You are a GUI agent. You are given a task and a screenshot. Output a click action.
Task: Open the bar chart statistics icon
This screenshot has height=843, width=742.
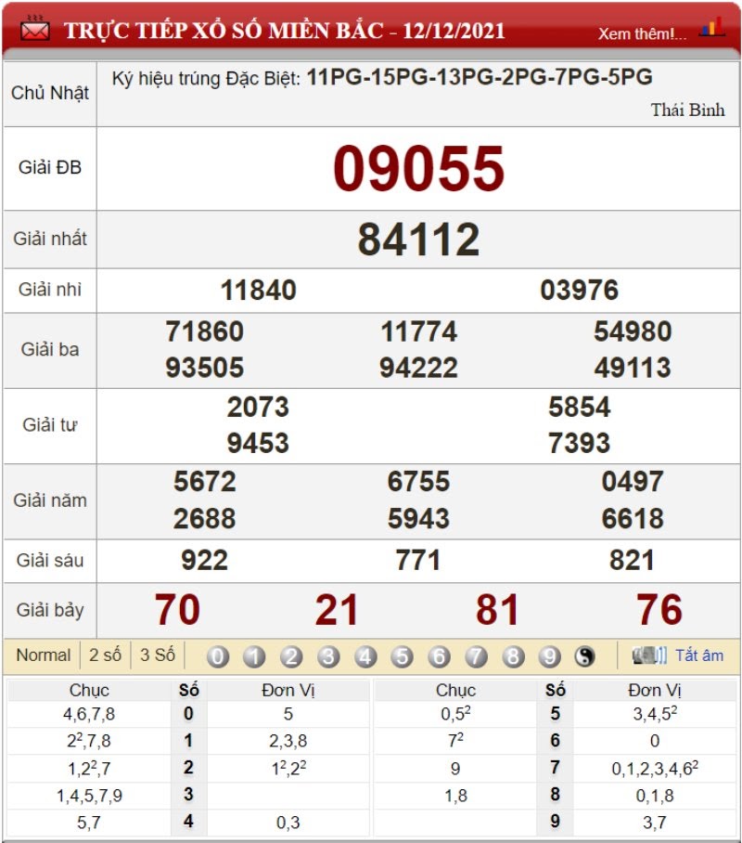click(x=712, y=27)
